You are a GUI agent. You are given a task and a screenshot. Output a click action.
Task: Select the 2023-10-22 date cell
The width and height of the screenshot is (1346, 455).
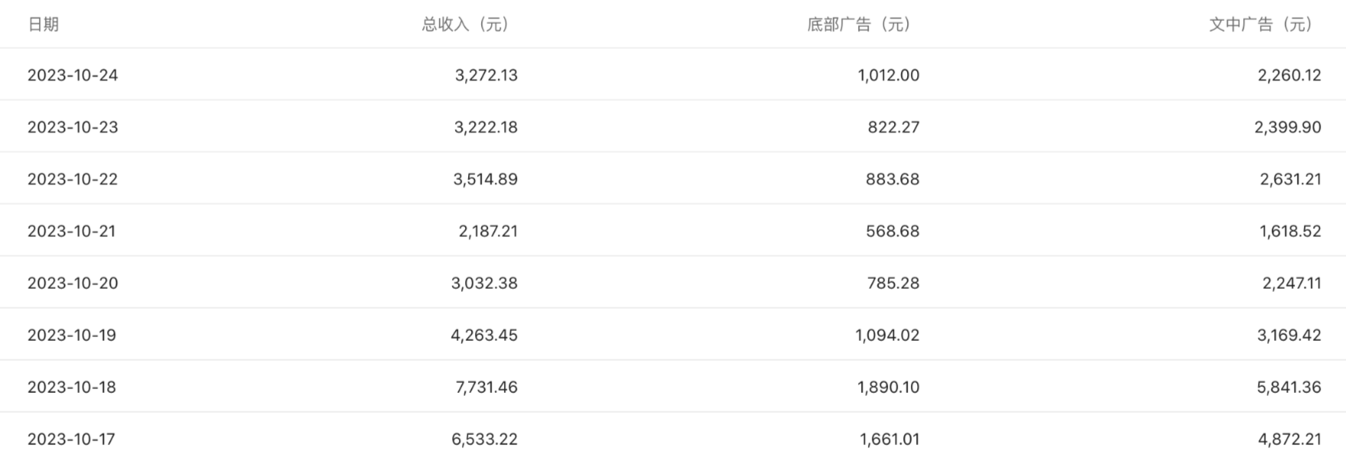click(73, 179)
